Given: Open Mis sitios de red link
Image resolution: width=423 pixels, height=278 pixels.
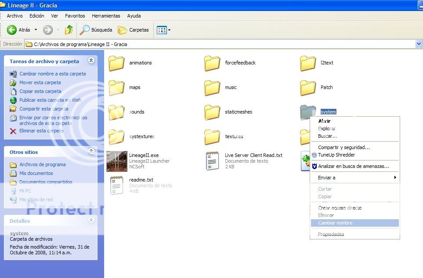Looking at the screenshot, I should coord(36,200).
